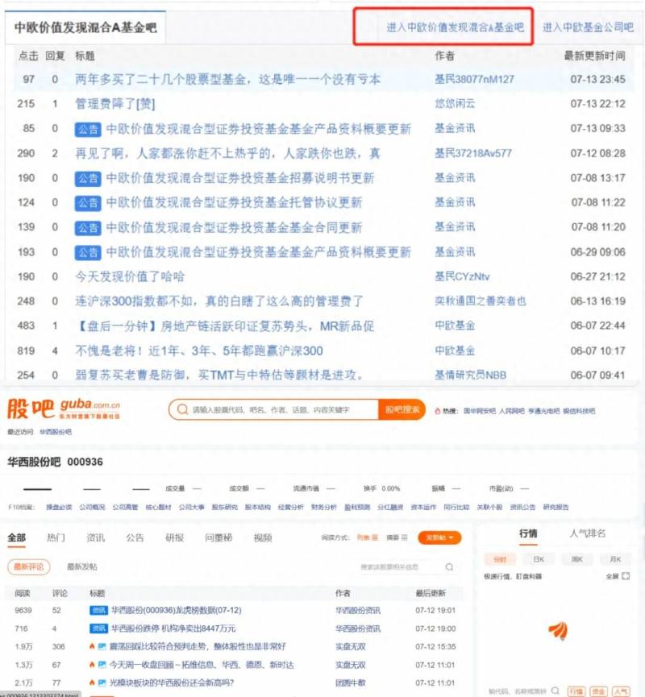Open author 您您闲云's profile
The height and width of the screenshot is (697, 645).
[455, 104]
